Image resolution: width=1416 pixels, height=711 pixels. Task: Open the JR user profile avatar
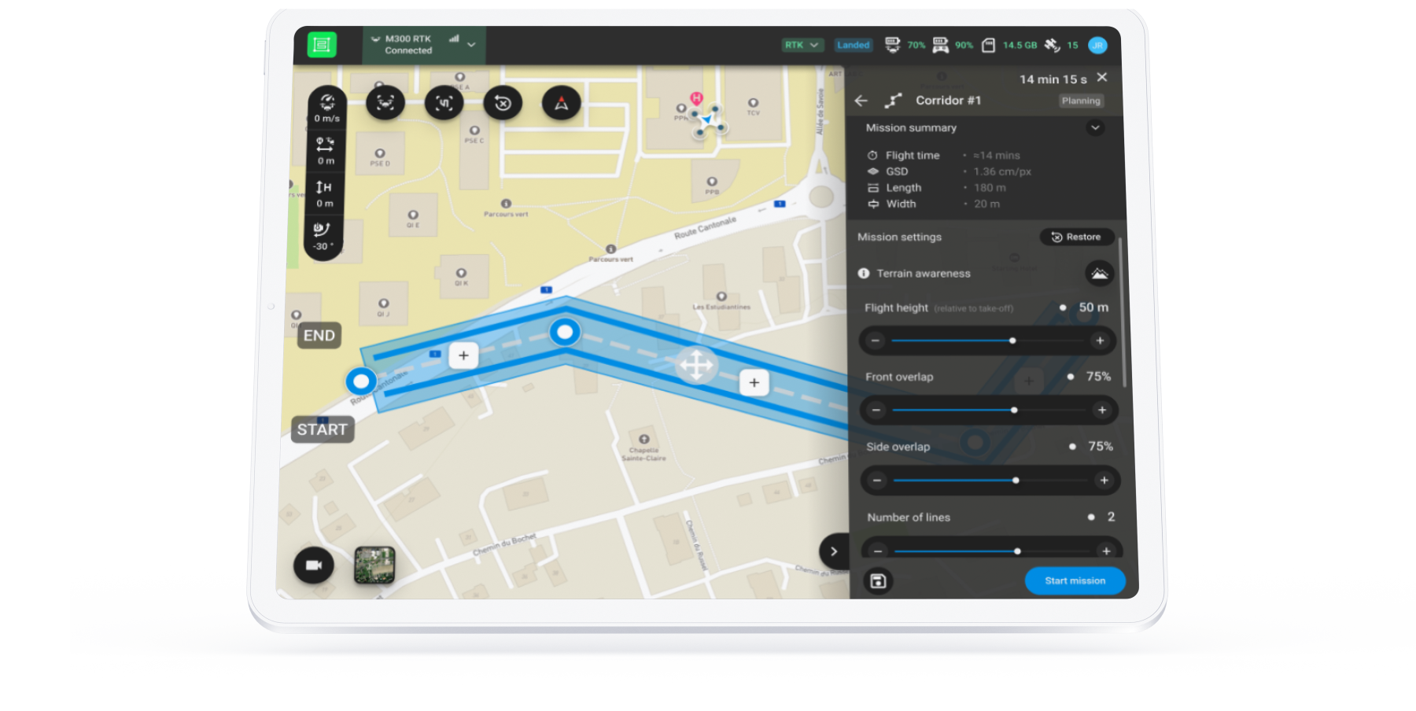tap(1097, 46)
